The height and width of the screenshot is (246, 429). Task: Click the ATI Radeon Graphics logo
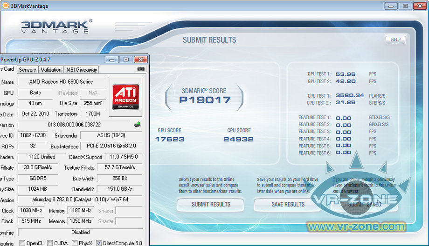[x=128, y=97]
